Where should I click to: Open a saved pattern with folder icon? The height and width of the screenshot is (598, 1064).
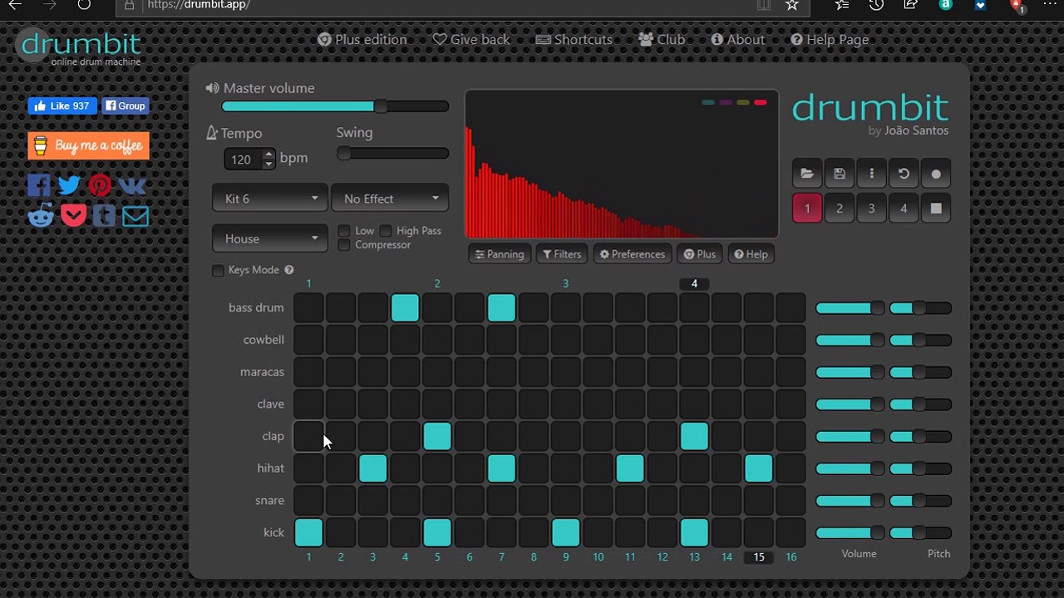(807, 174)
